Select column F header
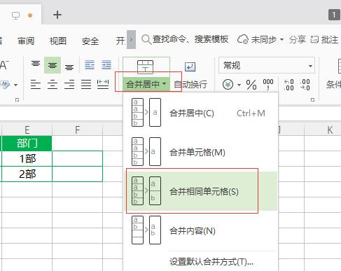 coord(78,130)
